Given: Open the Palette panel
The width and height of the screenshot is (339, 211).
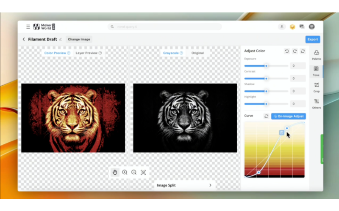Looking at the screenshot, I should [x=316, y=55].
